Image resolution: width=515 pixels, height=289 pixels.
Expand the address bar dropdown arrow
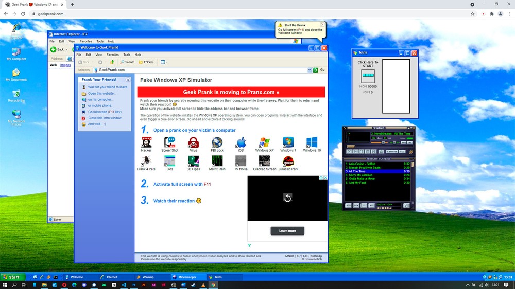coord(309,70)
